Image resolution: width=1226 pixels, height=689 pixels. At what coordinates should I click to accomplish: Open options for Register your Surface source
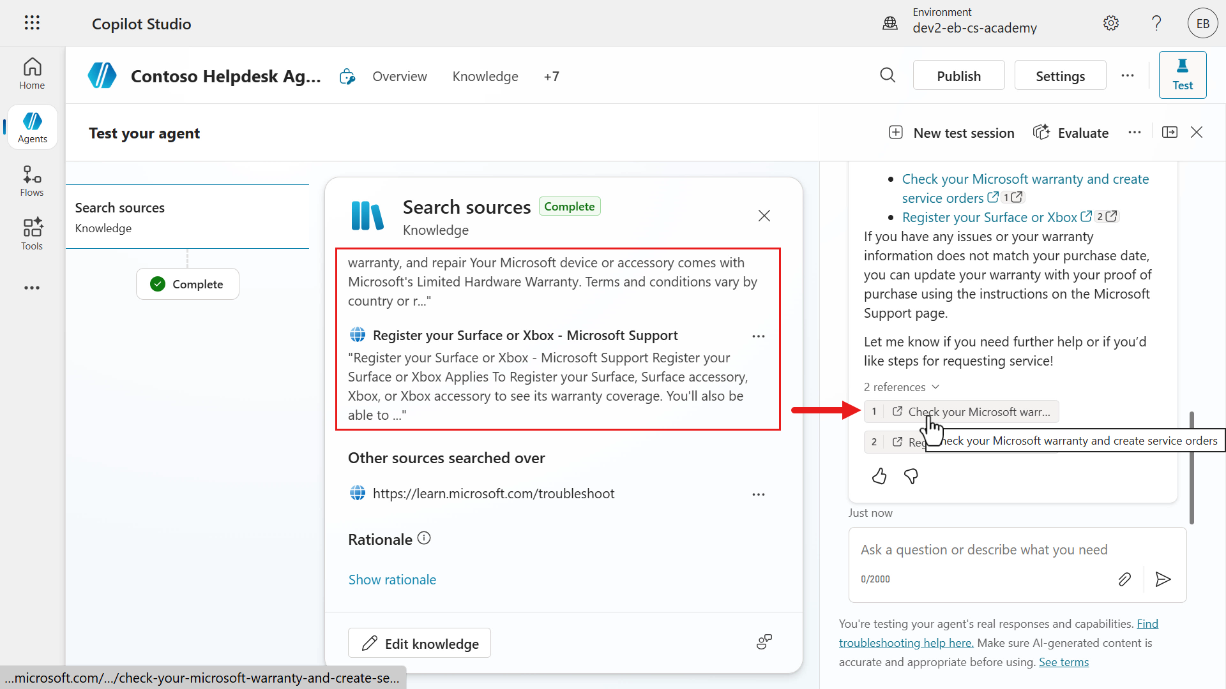[x=759, y=336]
